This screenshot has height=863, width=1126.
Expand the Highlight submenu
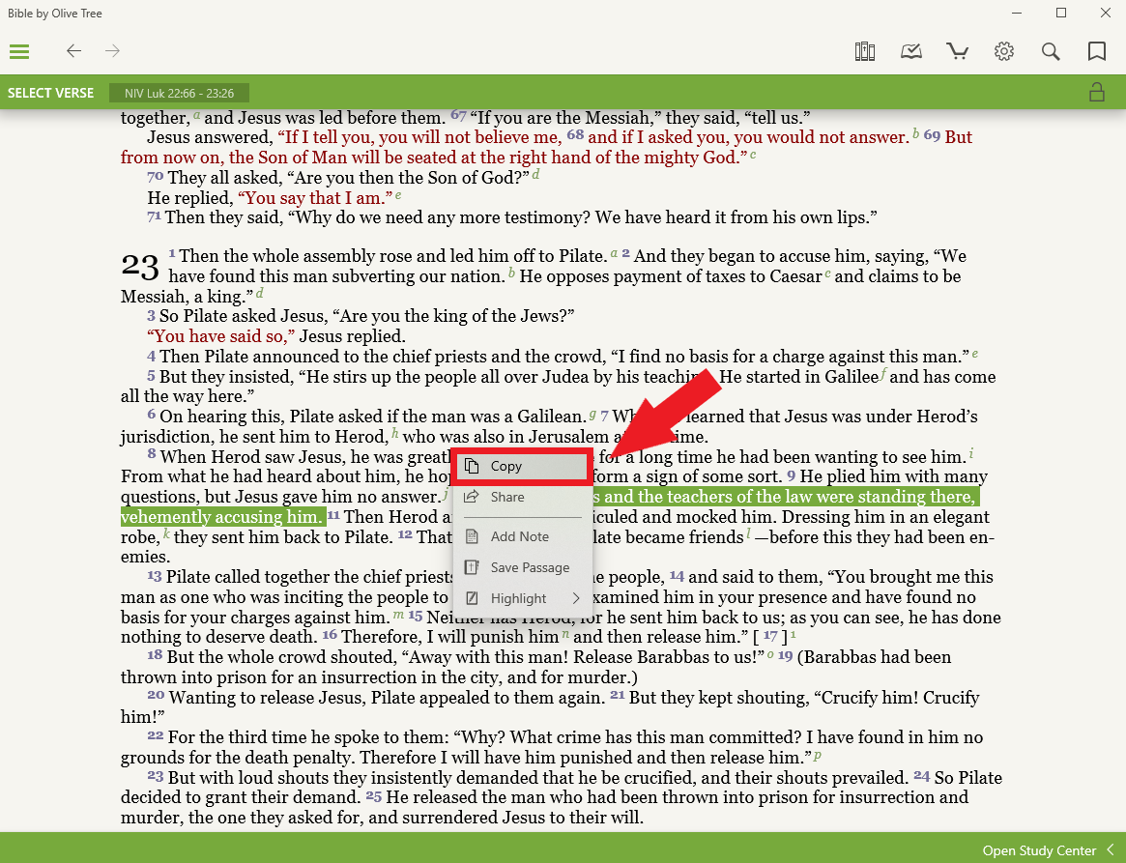pos(522,598)
